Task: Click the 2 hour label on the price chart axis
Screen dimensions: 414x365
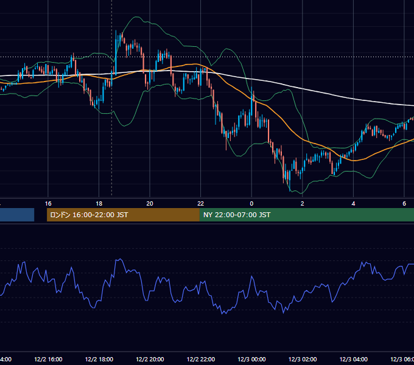Action: (x=303, y=204)
